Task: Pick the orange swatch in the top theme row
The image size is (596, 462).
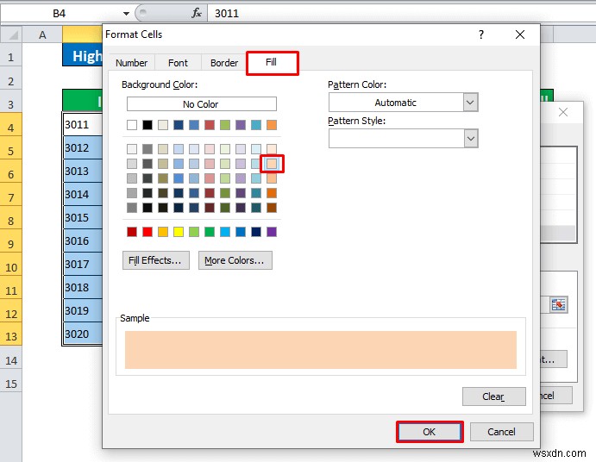Action: tap(272, 125)
